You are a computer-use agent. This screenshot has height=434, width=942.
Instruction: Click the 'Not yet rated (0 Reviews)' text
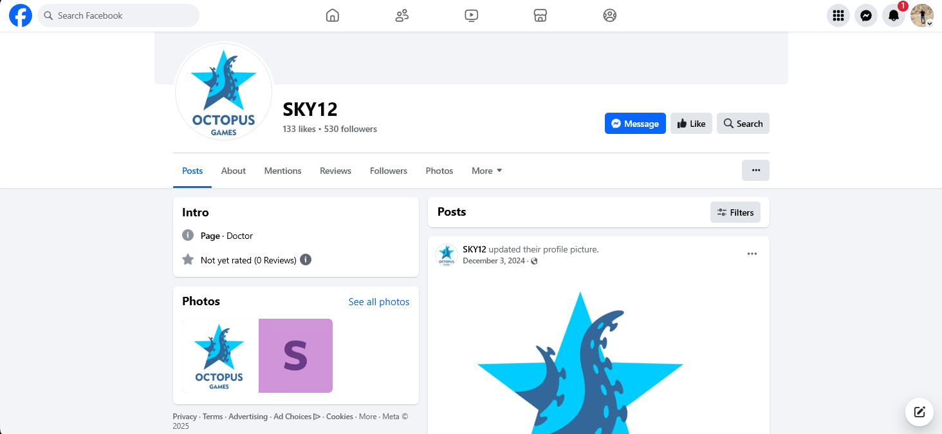(248, 260)
